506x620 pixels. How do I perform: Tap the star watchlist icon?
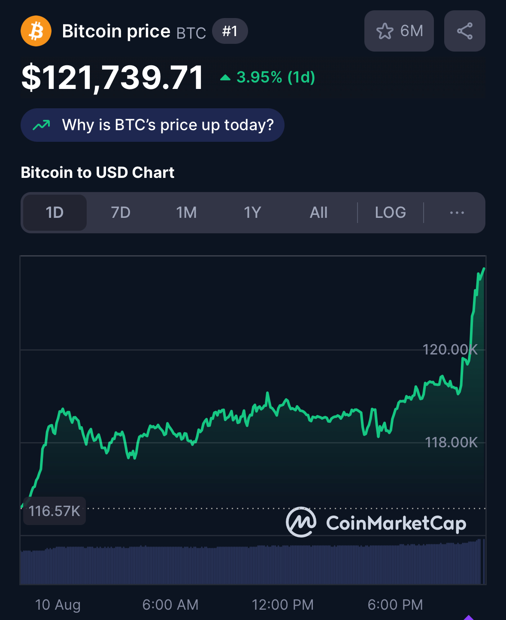pyautogui.click(x=385, y=31)
